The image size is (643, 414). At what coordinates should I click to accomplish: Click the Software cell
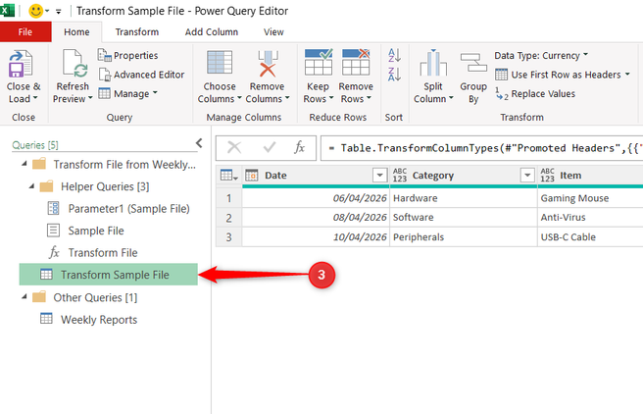point(464,218)
